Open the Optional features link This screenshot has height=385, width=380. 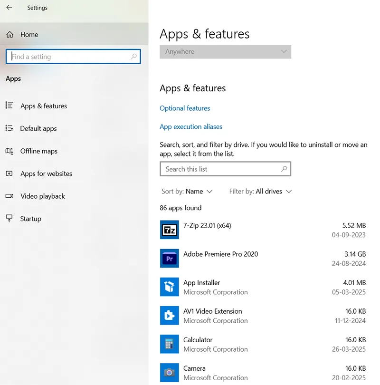click(185, 108)
